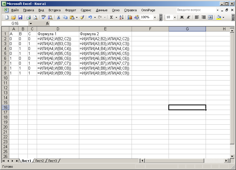Copy selection using the Copy icon

(x=65, y=17)
